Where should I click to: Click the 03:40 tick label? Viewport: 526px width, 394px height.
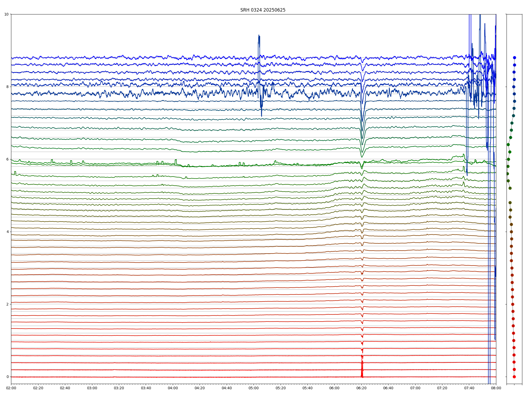pyautogui.click(x=146, y=388)
